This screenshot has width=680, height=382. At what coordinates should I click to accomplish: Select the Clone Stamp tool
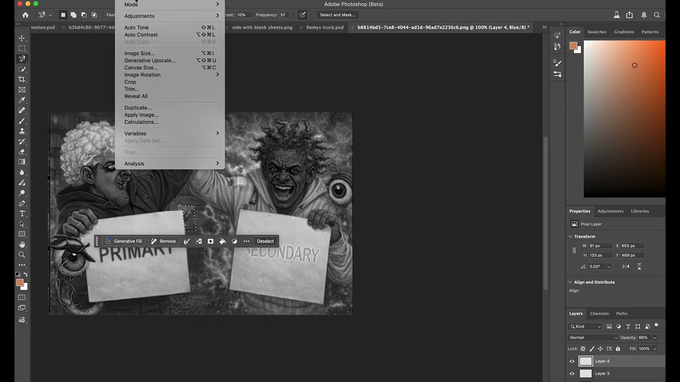click(22, 131)
